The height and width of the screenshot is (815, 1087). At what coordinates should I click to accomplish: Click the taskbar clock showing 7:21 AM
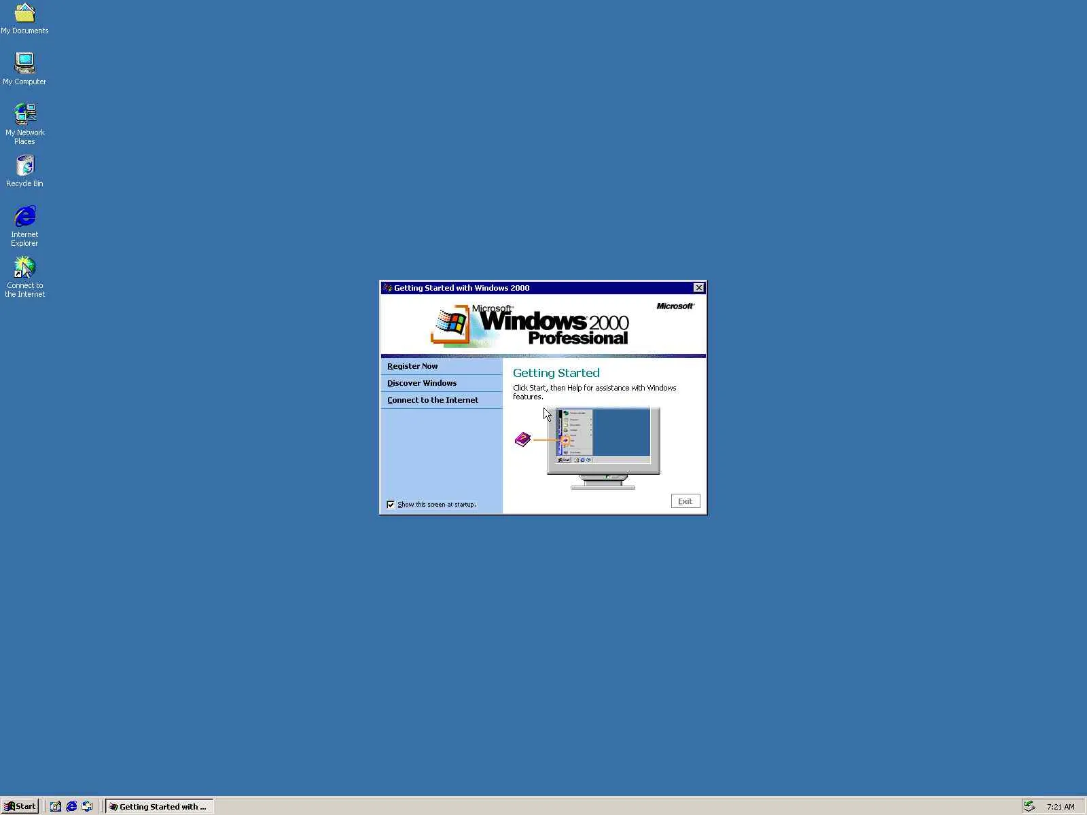click(x=1061, y=807)
